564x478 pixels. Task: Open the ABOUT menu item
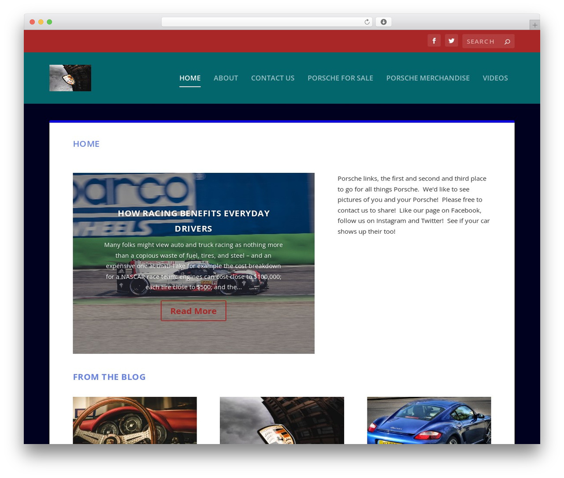point(226,78)
